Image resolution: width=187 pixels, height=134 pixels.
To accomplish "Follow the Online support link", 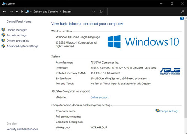I will click(99, 98).
